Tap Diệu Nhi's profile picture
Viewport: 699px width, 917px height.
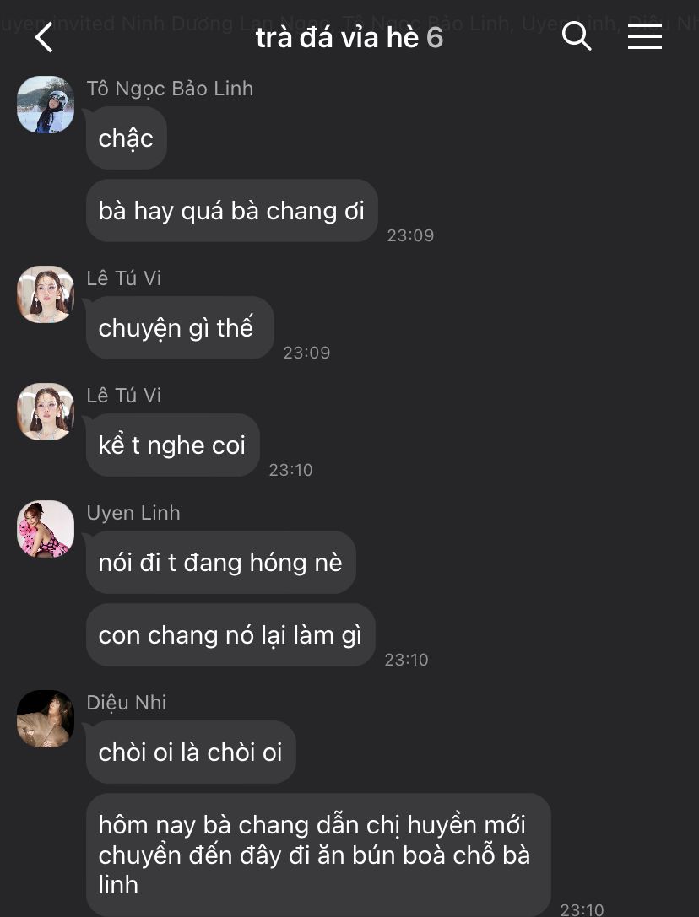pyautogui.click(x=46, y=719)
